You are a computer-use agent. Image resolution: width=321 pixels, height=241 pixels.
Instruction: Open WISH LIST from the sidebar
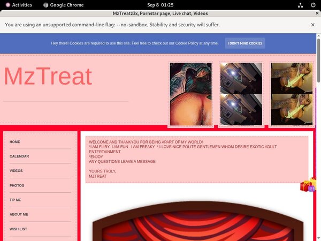point(18,229)
